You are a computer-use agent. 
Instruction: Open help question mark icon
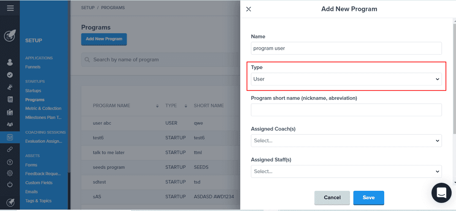[x=10, y=162]
